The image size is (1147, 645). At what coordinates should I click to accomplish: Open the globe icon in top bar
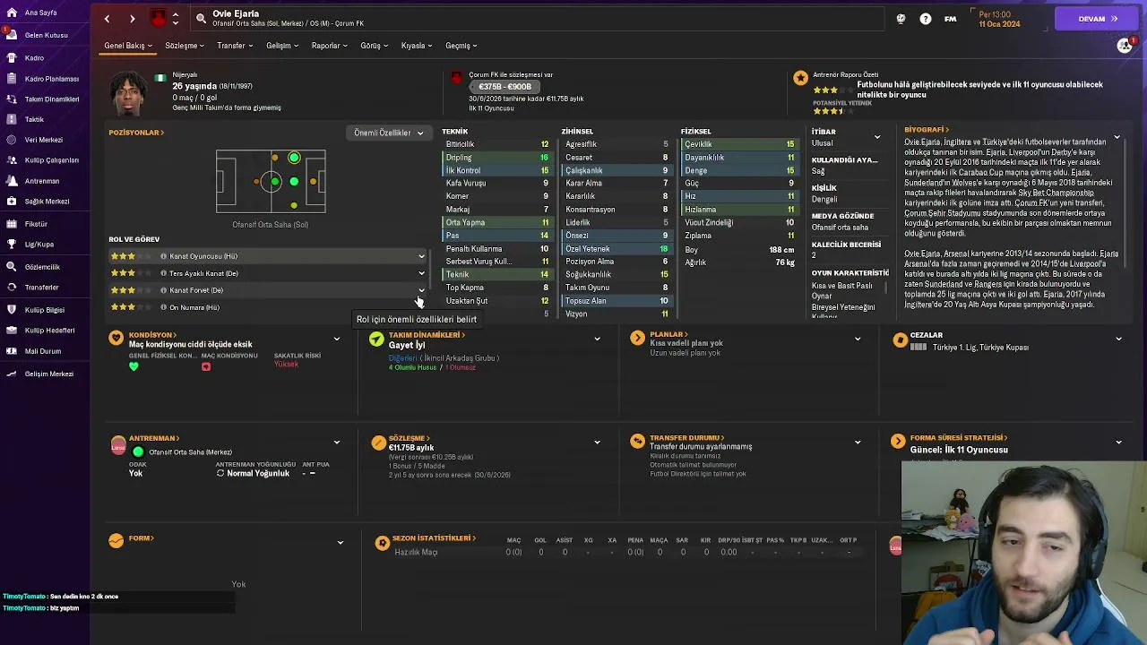[x=901, y=19]
